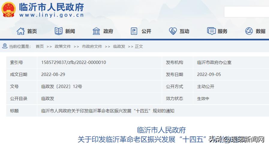Image resolution: width=269 pixels, height=147 pixels.
Task: Click the 公开方式 value 主动公开
Action: pos(205,86)
